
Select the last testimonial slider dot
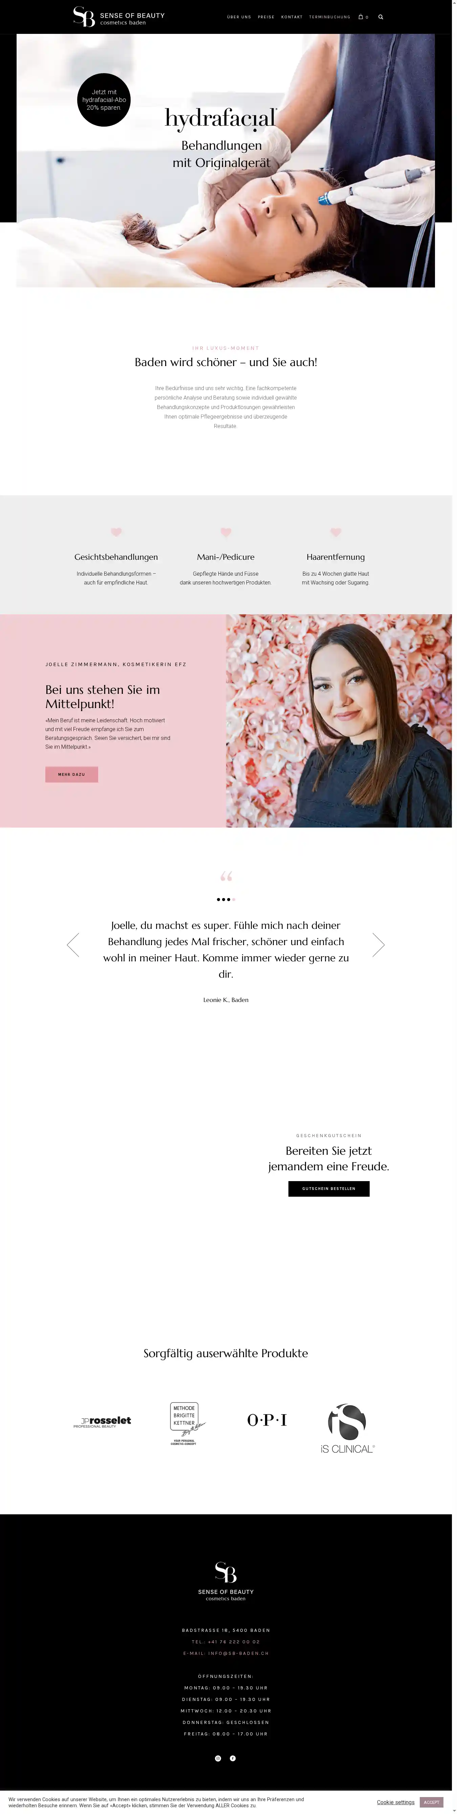point(234,899)
